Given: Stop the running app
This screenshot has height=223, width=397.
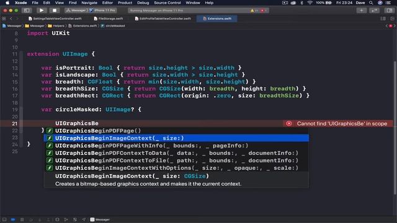Looking at the screenshot, I should point(55,11).
